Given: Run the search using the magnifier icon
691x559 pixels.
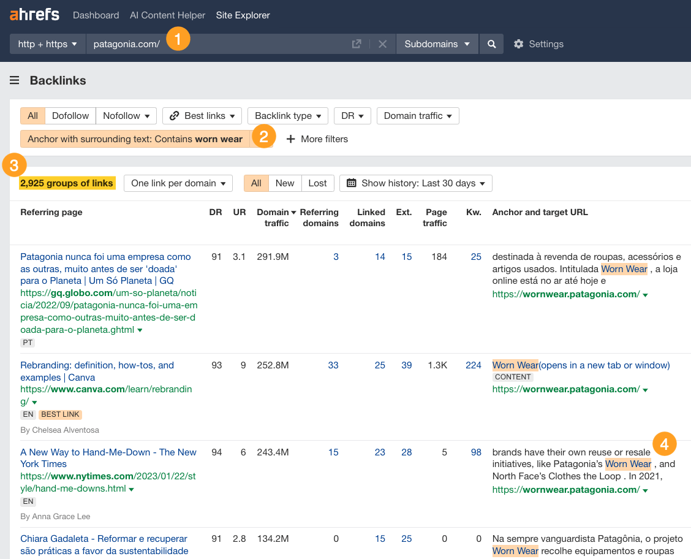Looking at the screenshot, I should [x=491, y=44].
